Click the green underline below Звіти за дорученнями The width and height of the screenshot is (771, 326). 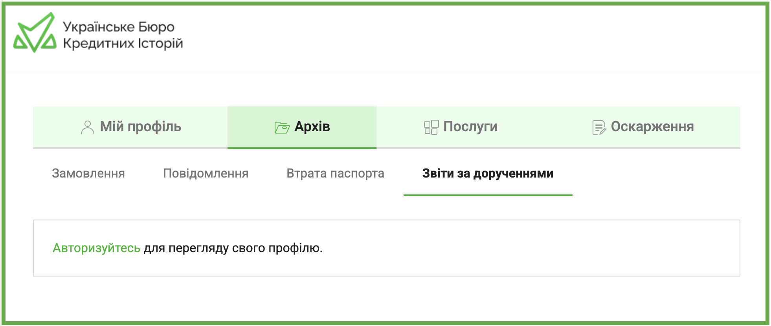[x=488, y=195]
